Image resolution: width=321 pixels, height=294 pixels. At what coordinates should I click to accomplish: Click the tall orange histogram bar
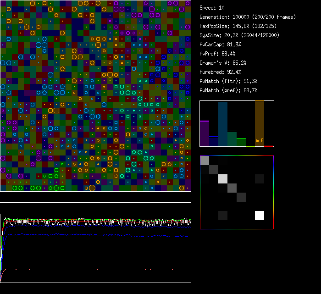pyautogui.click(x=260, y=123)
